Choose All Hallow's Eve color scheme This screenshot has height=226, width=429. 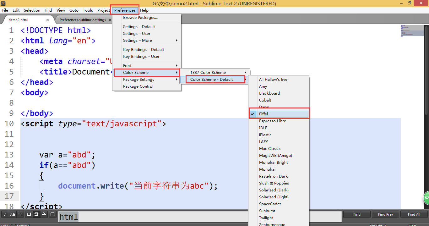pyautogui.click(x=279, y=80)
